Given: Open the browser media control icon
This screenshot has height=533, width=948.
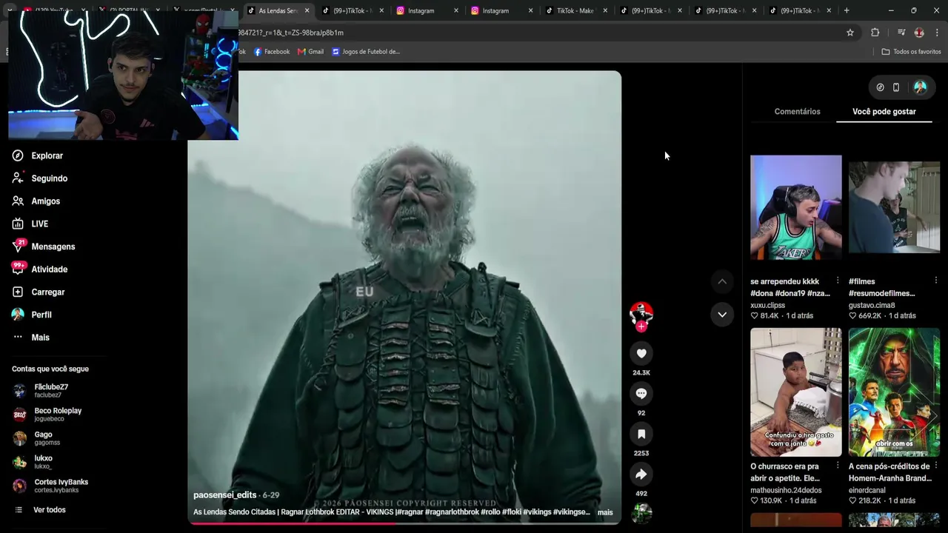Looking at the screenshot, I should tap(901, 33).
